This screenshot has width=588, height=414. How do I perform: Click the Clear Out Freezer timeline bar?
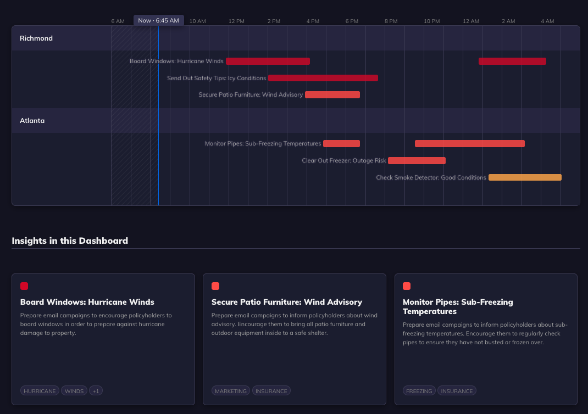pyautogui.click(x=417, y=161)
